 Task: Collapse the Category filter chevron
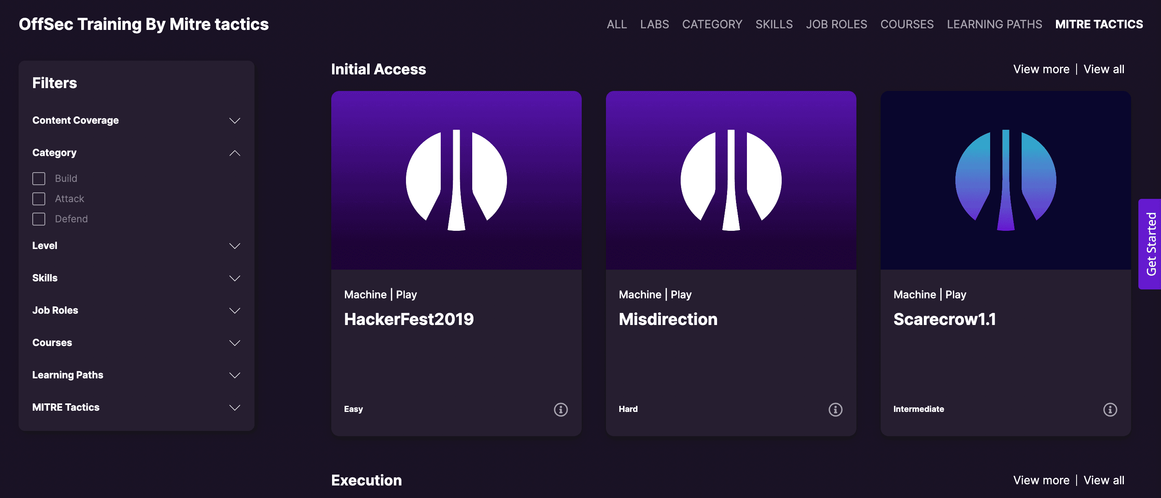tap(234, 153)
